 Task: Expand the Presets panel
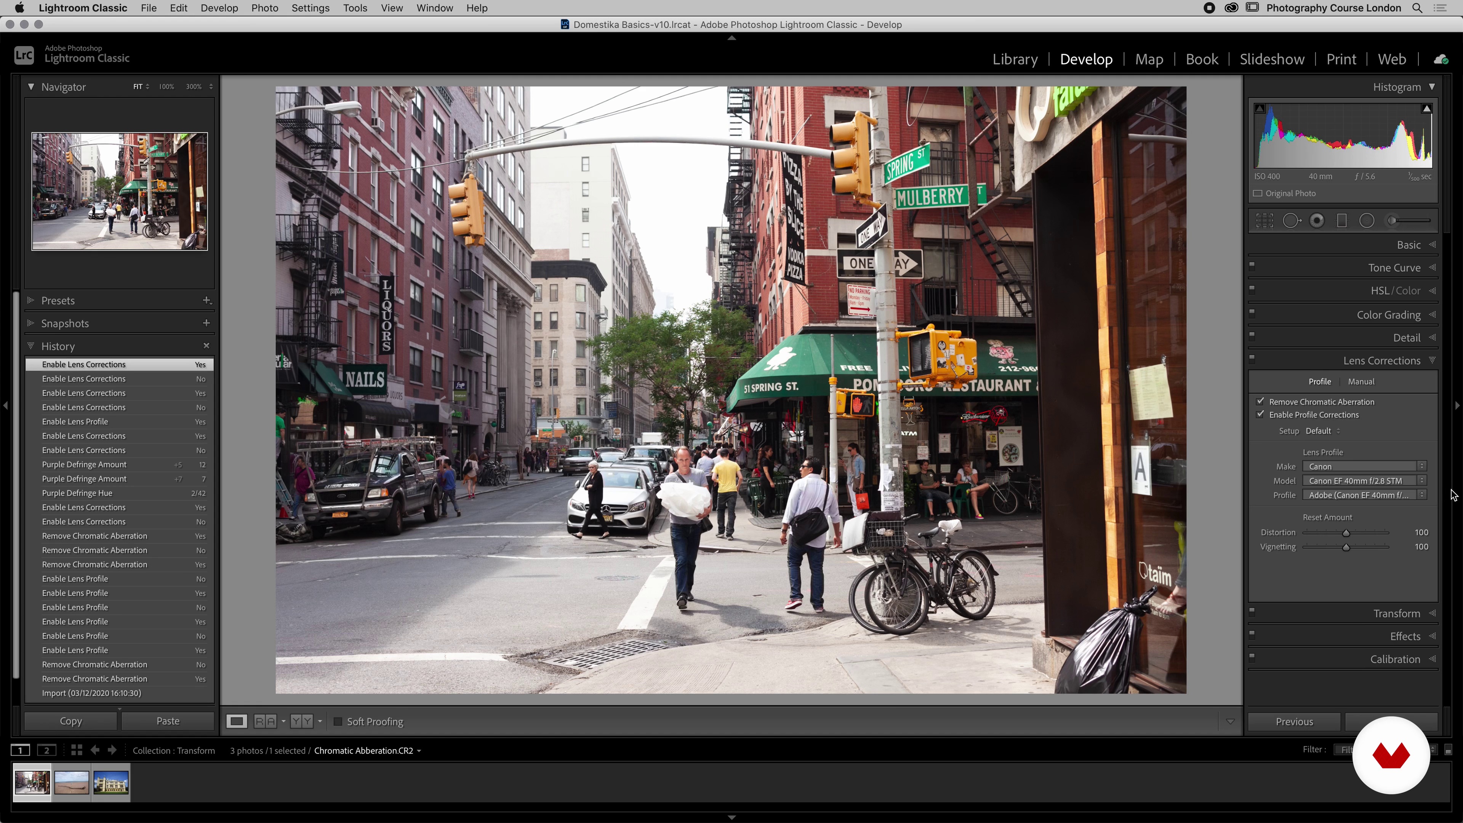coord(30,300)
